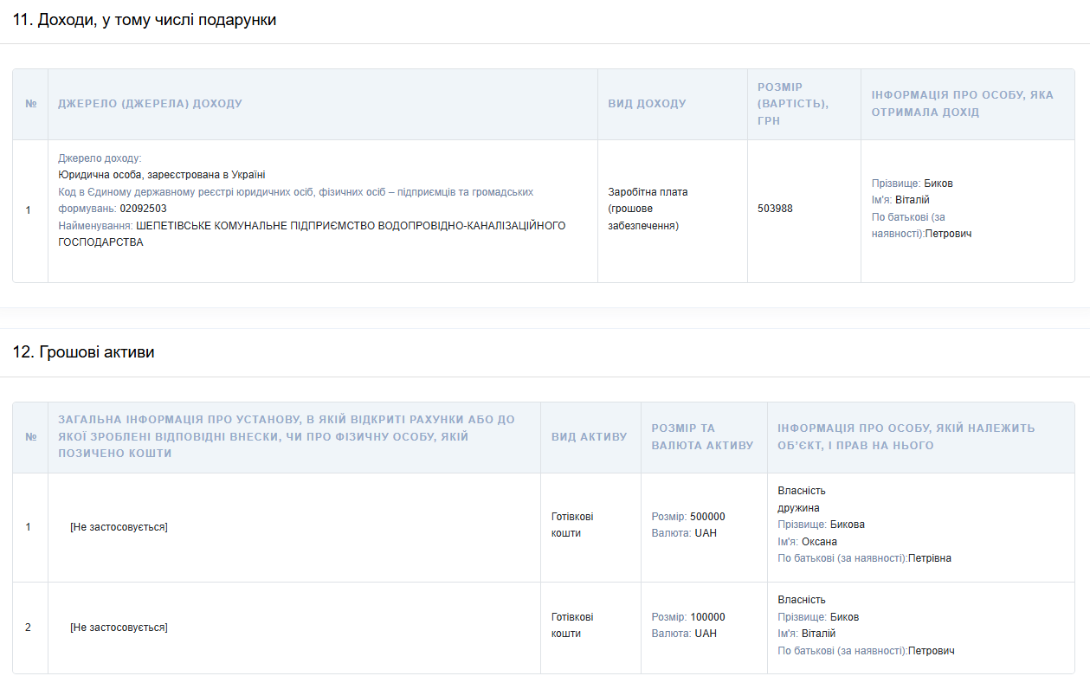Click the word "дружина" in the owner cell
Screen dimensions: 1090x689
[x=798, y=508]
